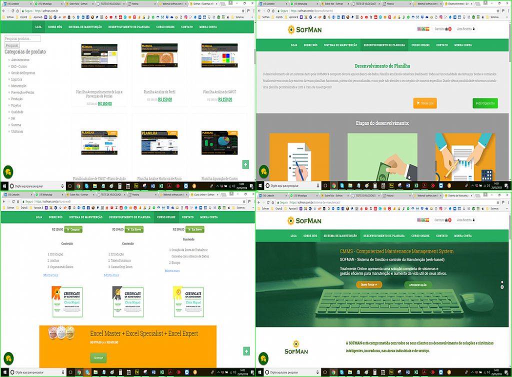Screen dimensions: 512x377
Task: Click Windows search box below Sistema de Manutenção window
Action: point(292,372)
